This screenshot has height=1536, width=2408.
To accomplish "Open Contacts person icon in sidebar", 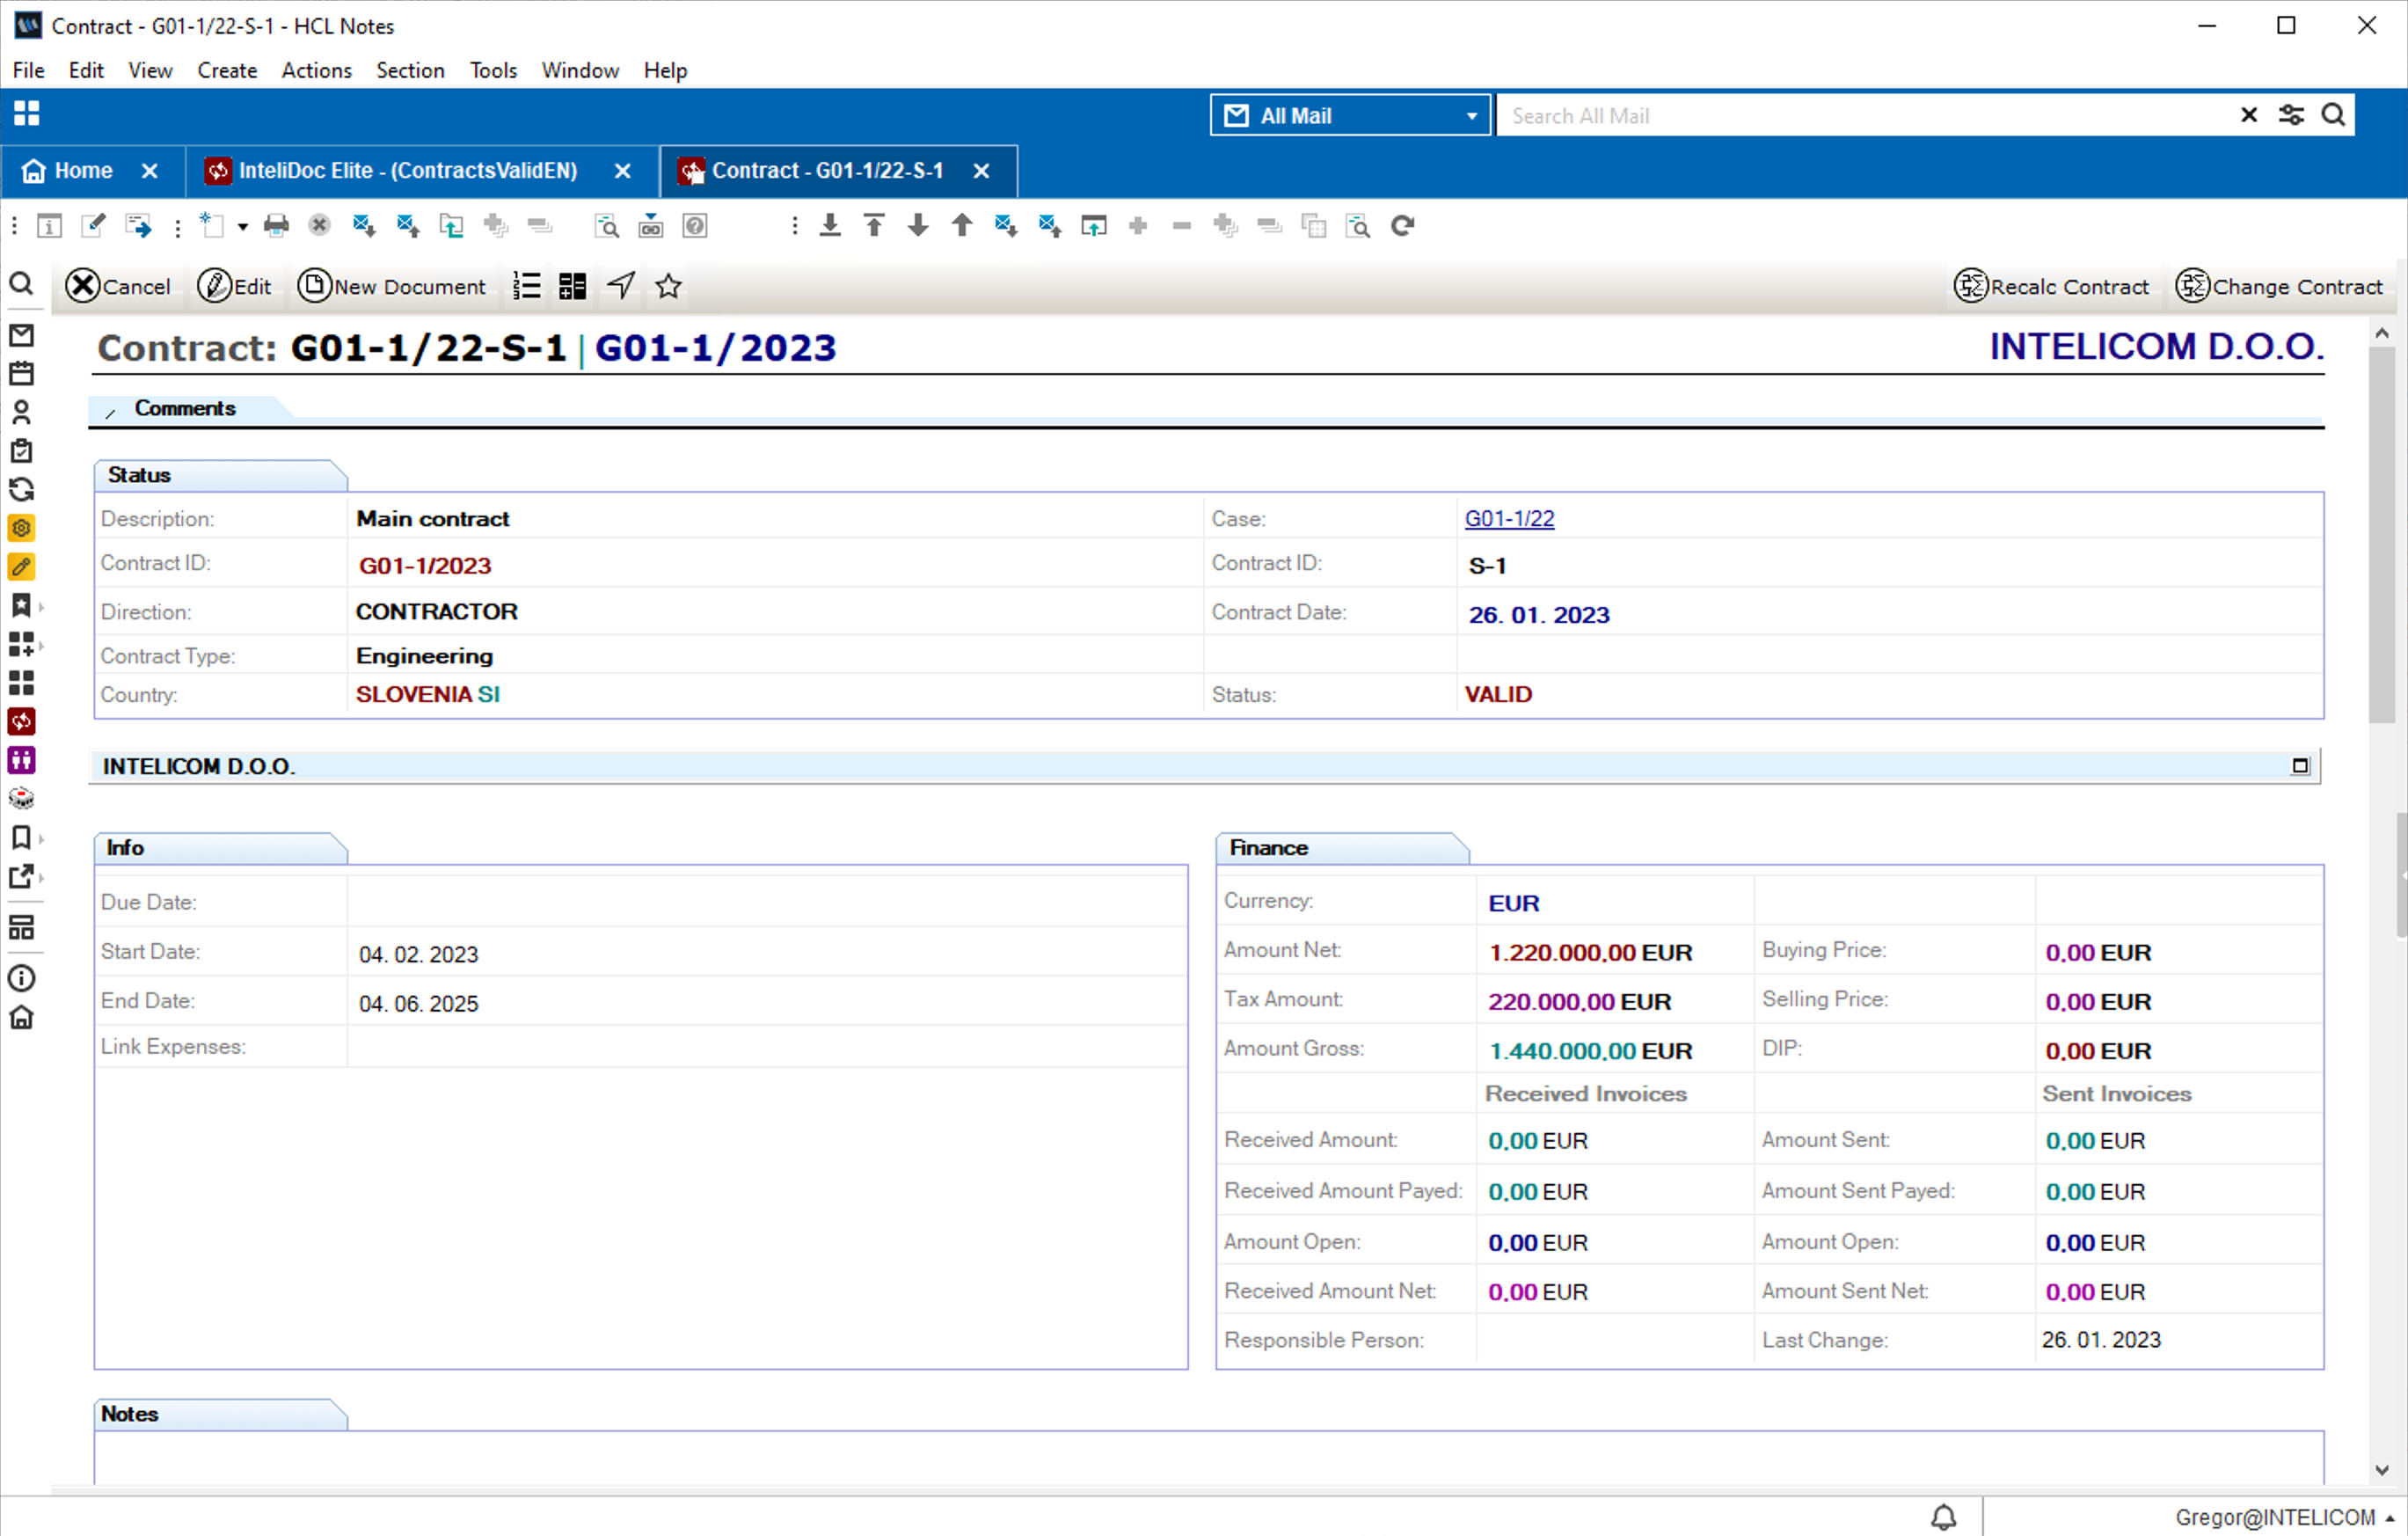I will click(21, 412).
